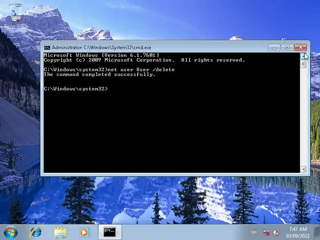This screenshot has width=320, height=240.
Task: Close the Administrator cmd.exe window
Action: [x=300, y=48]
